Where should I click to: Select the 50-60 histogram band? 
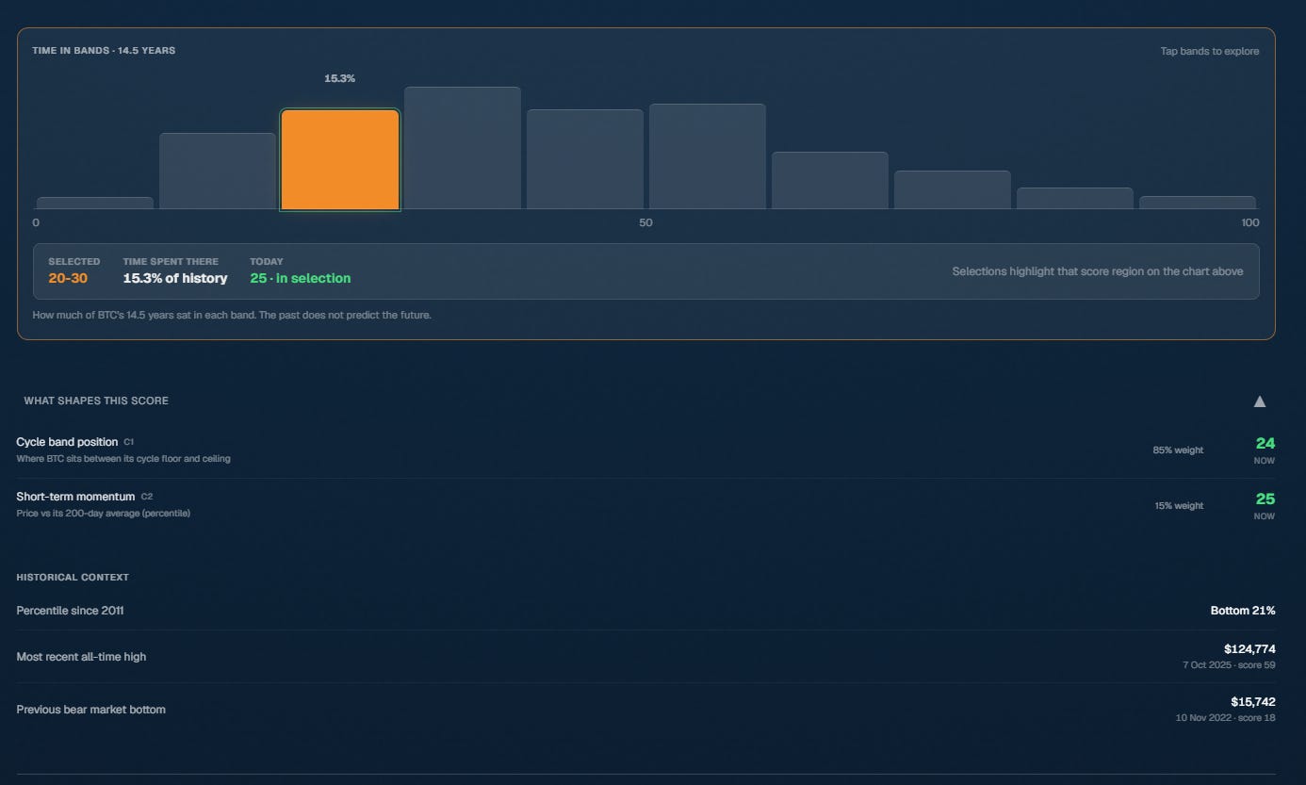708,156
